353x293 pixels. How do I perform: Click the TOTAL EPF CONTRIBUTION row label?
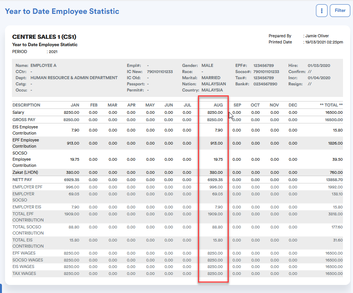[28, 217]
